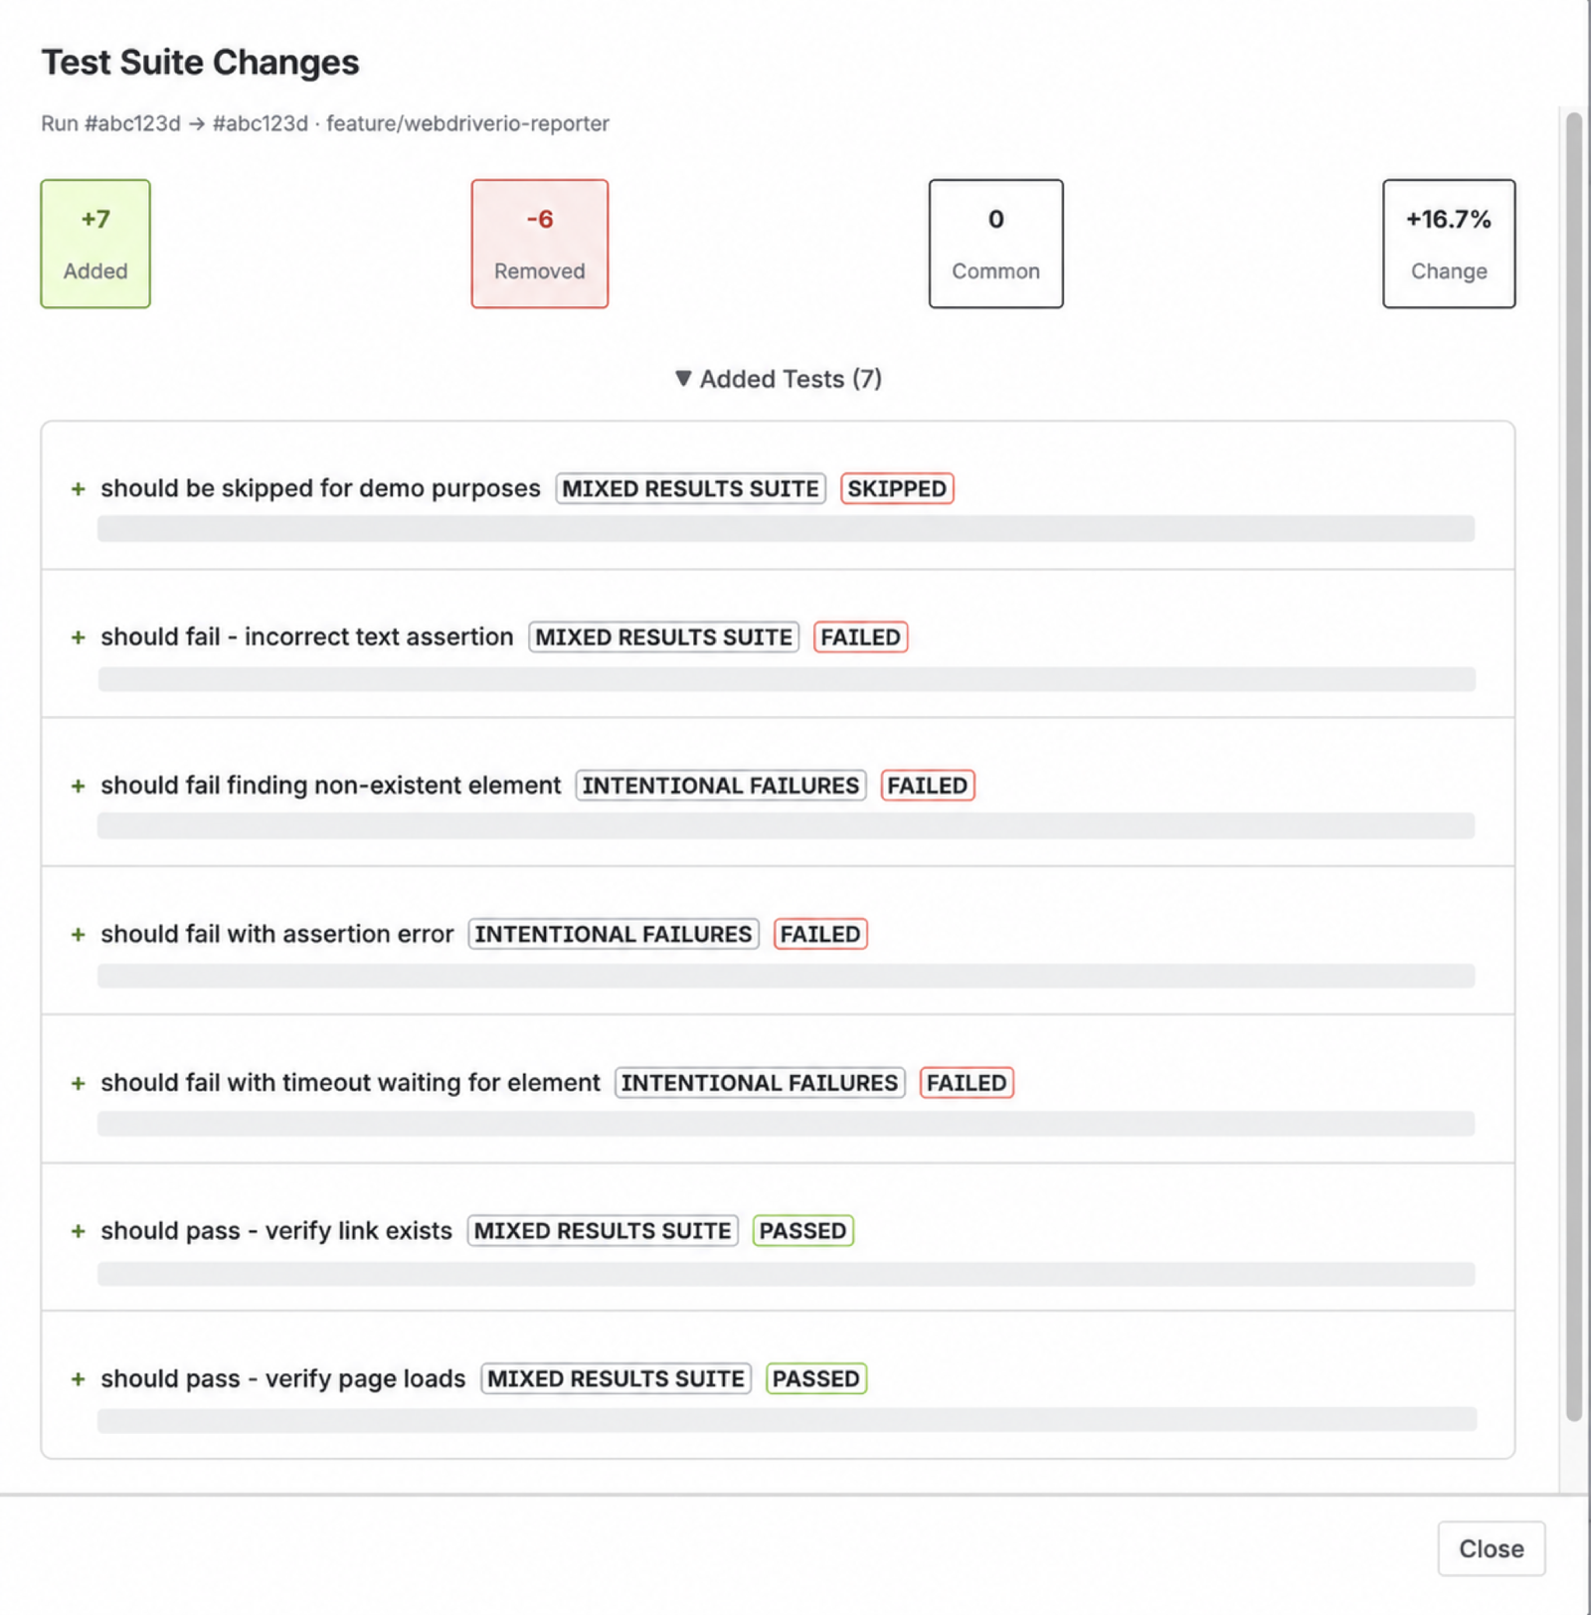Click PASSED badge on verify link exists row
Image resolution: width=1591 pixels, height=1615 pixels.
(x=803, y=1230)
